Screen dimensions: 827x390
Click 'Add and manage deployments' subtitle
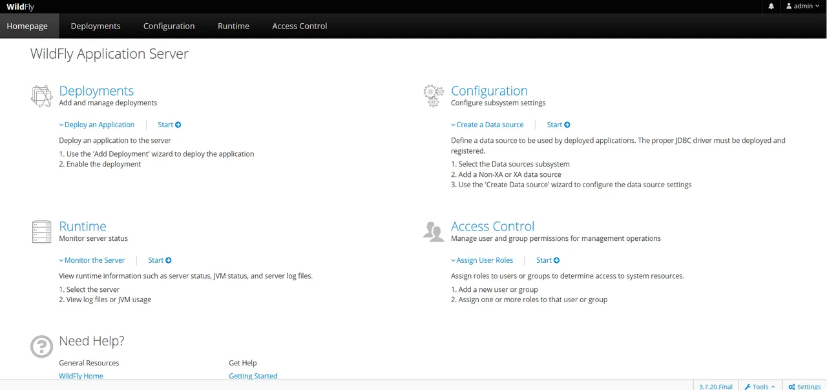pyautogui.click(x=108, y=103)
